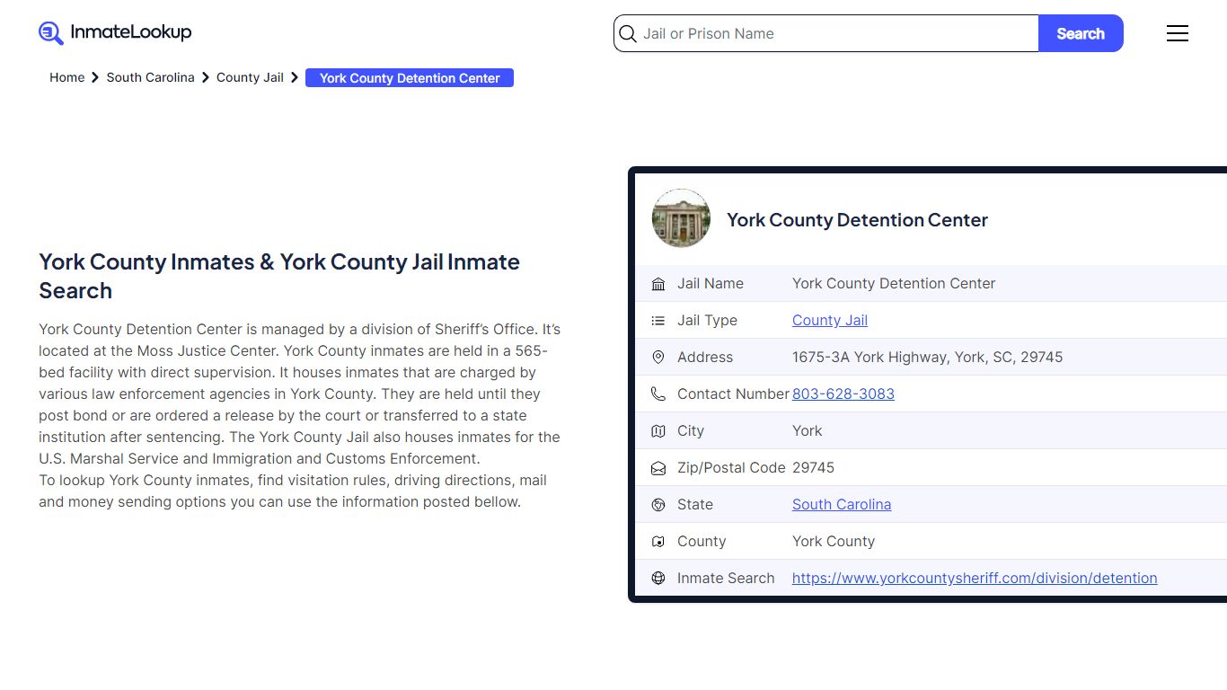
Task: Click the map icon beside City
Action: [658, 431]
